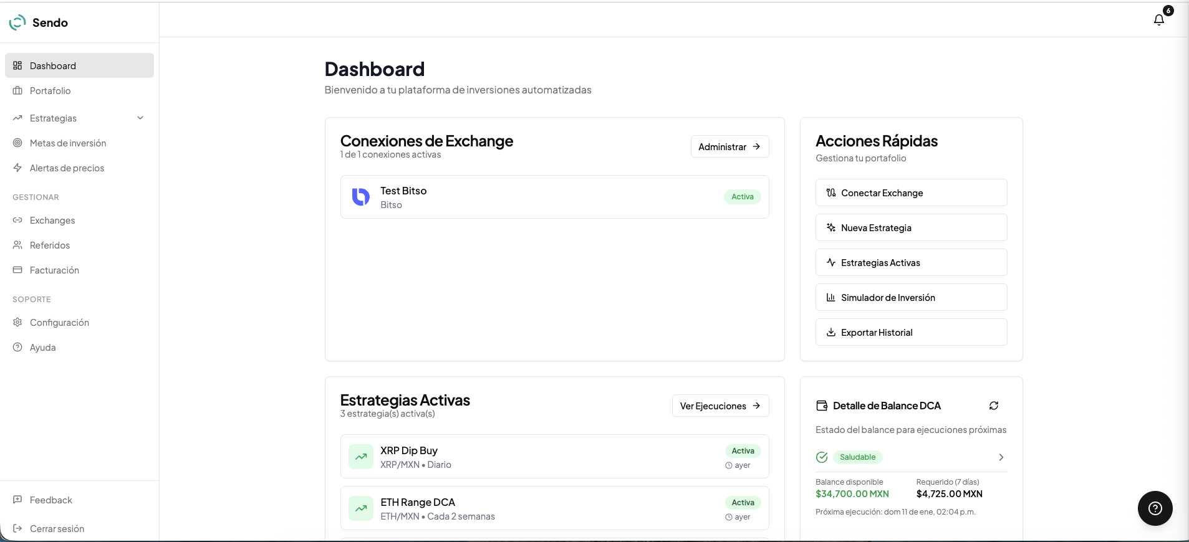Click the Alertas de precios lightning icon

tap(17, 168)
